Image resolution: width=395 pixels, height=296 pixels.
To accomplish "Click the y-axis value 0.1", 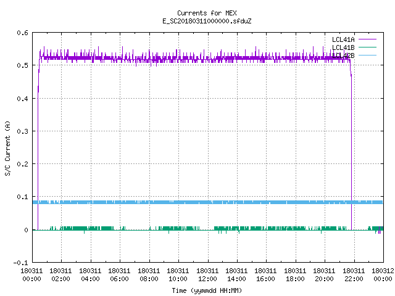I will [22, 197].
